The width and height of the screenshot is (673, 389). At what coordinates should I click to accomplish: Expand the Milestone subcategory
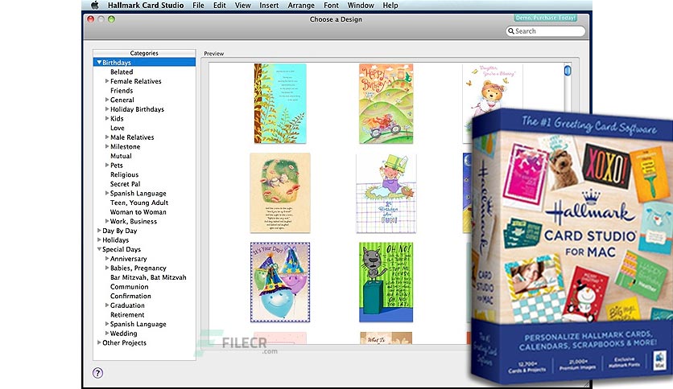pyautogui.click(x=107, y=146)
